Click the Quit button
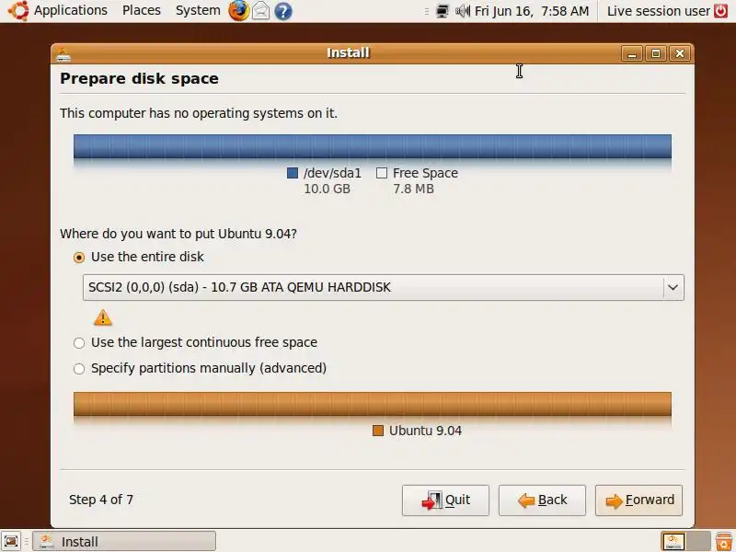Image resolution: width=736 pixels, height=552 pixels. [445, 500]
